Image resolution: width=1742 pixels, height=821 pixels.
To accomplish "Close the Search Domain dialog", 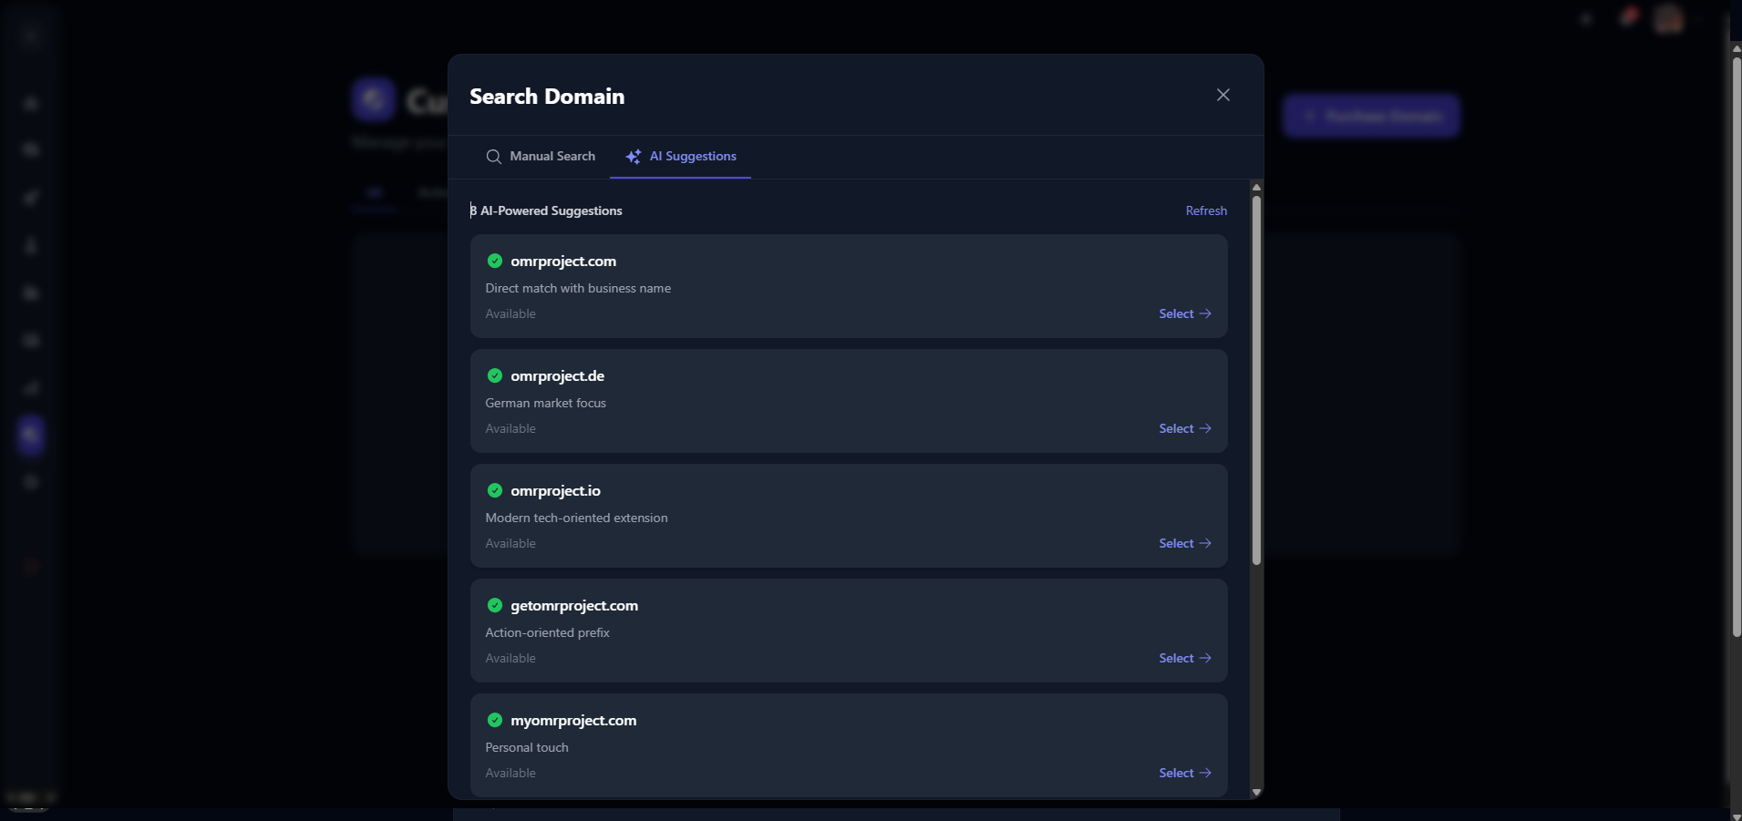I will (x=1222, y=94).
